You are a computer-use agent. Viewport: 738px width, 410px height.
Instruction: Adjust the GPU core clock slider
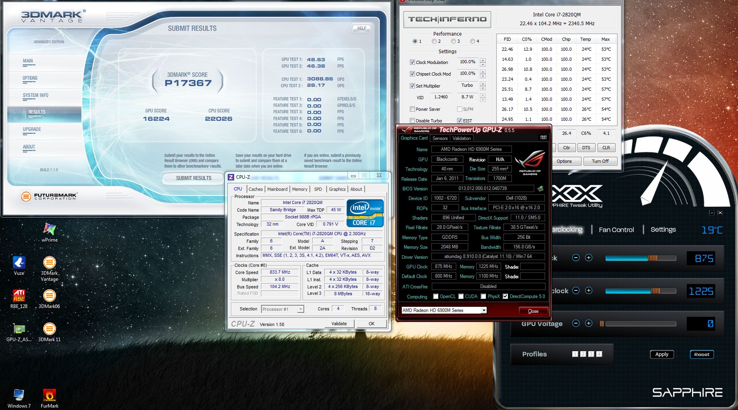pyautogui.click(x=640, y=258)
